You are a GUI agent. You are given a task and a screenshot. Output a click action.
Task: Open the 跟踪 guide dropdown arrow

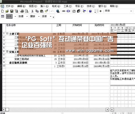coord(39,17)
